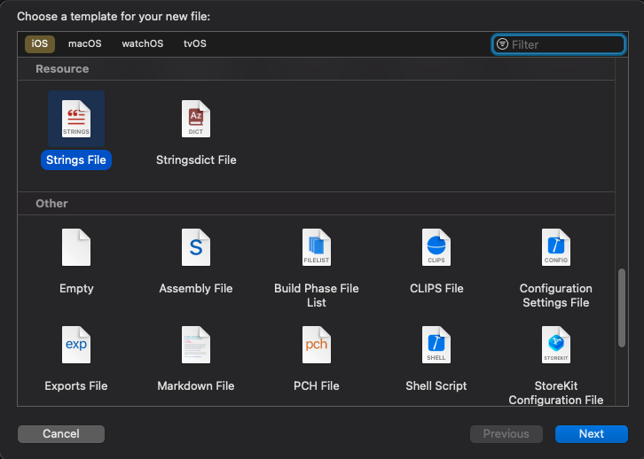Switch to the macOS platform tab

pos(85,43)
